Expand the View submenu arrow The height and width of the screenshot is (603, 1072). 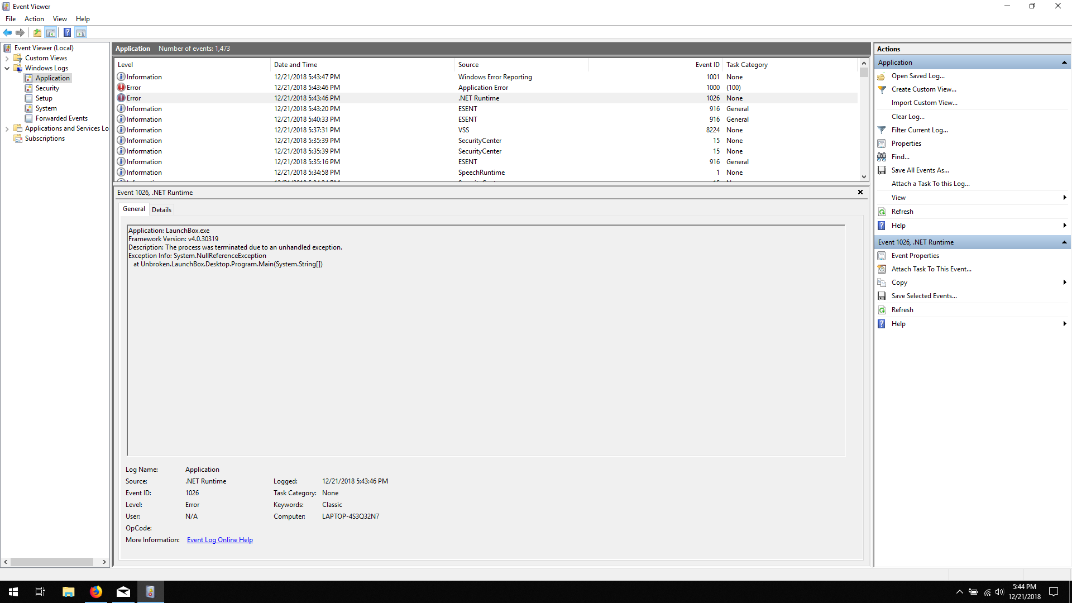click(x=1065, y=198)
